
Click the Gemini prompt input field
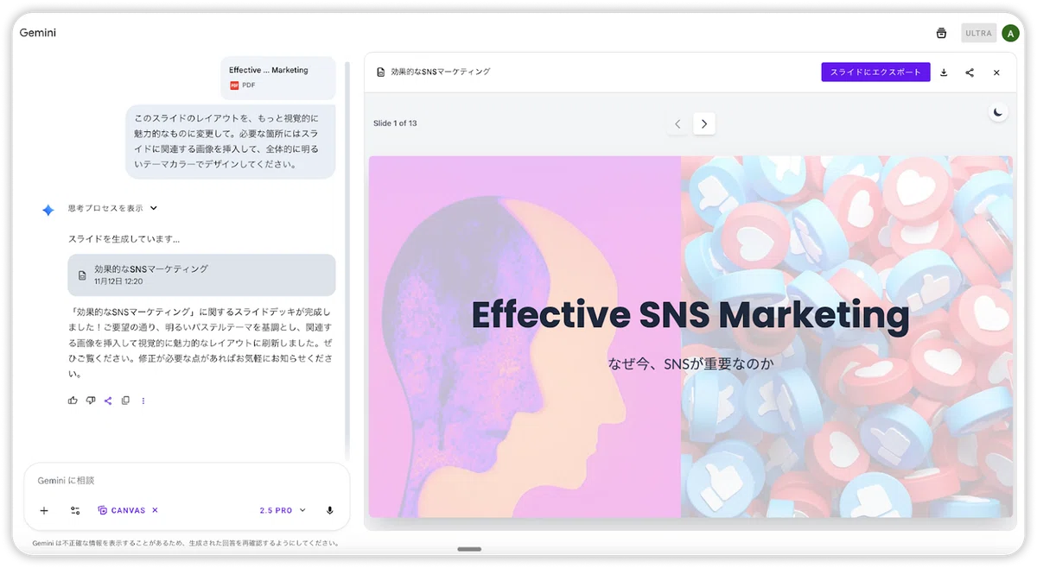coord(186,480)
